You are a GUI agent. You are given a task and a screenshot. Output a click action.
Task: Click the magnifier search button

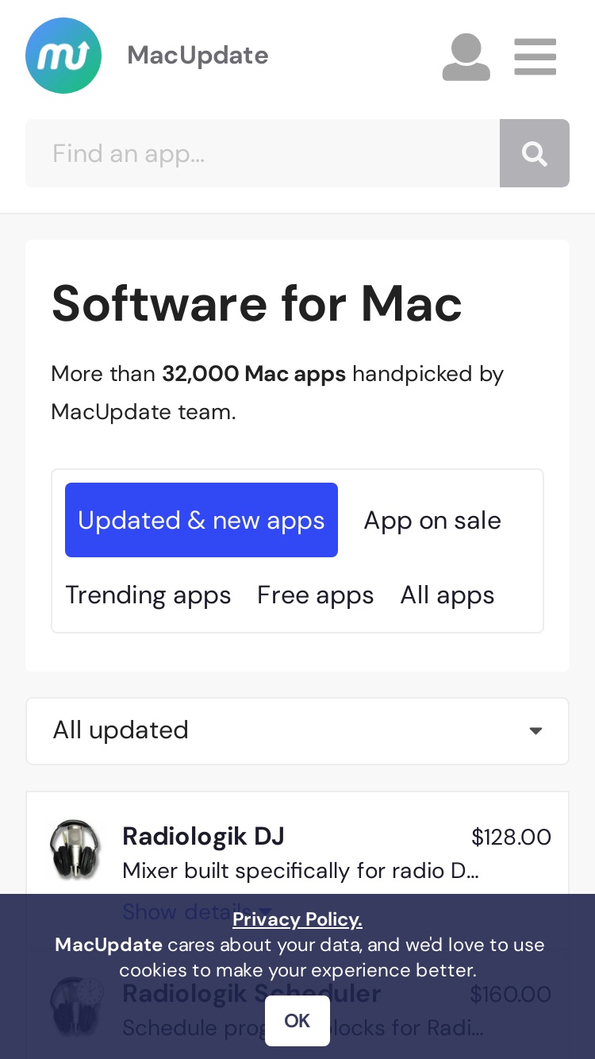535,153
